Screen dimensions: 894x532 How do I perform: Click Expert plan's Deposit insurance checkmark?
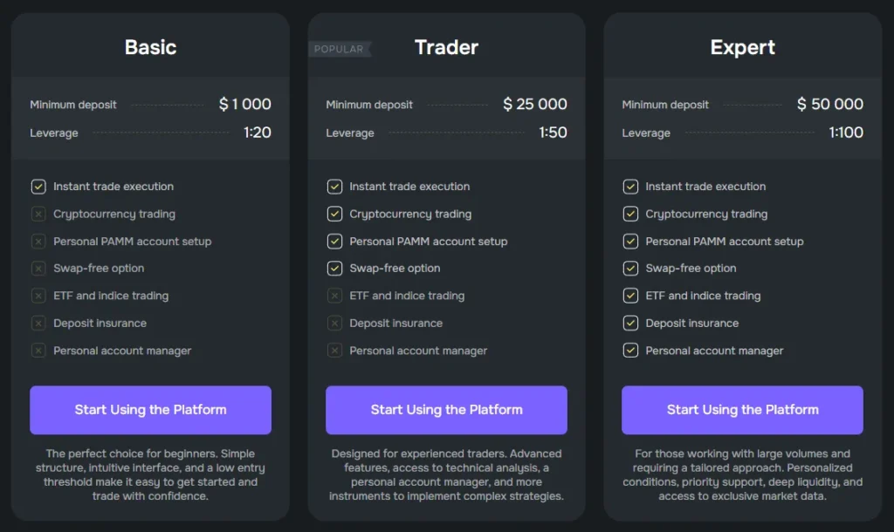[x=630, y=324]
